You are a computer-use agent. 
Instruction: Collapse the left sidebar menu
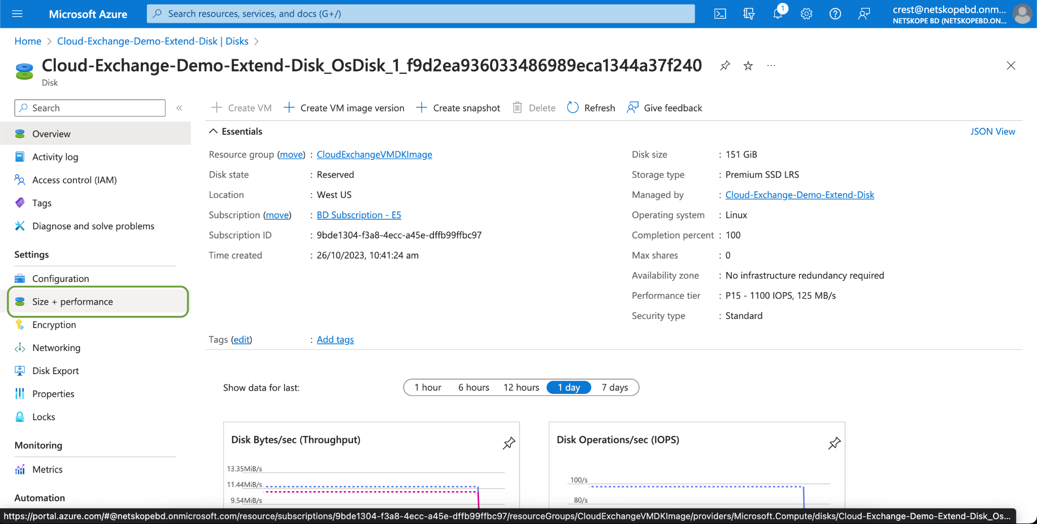pyautogui.click(x=179, y=108)
